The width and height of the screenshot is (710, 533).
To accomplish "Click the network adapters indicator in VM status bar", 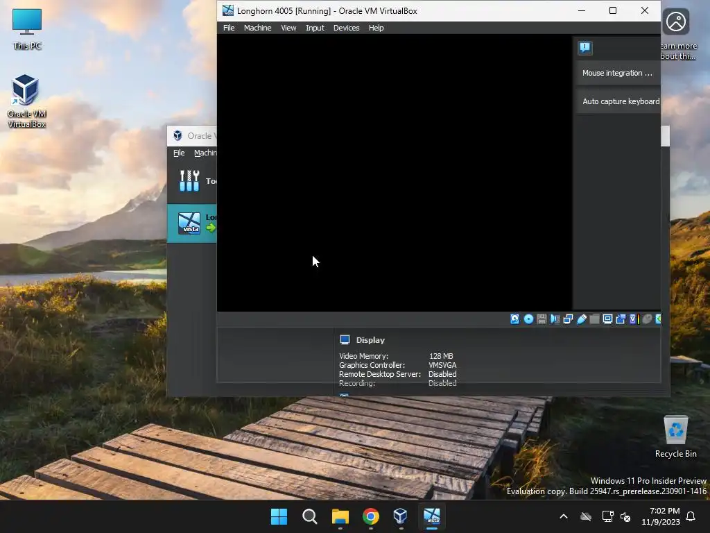I will pyautogui.click(x=568, y=319).
